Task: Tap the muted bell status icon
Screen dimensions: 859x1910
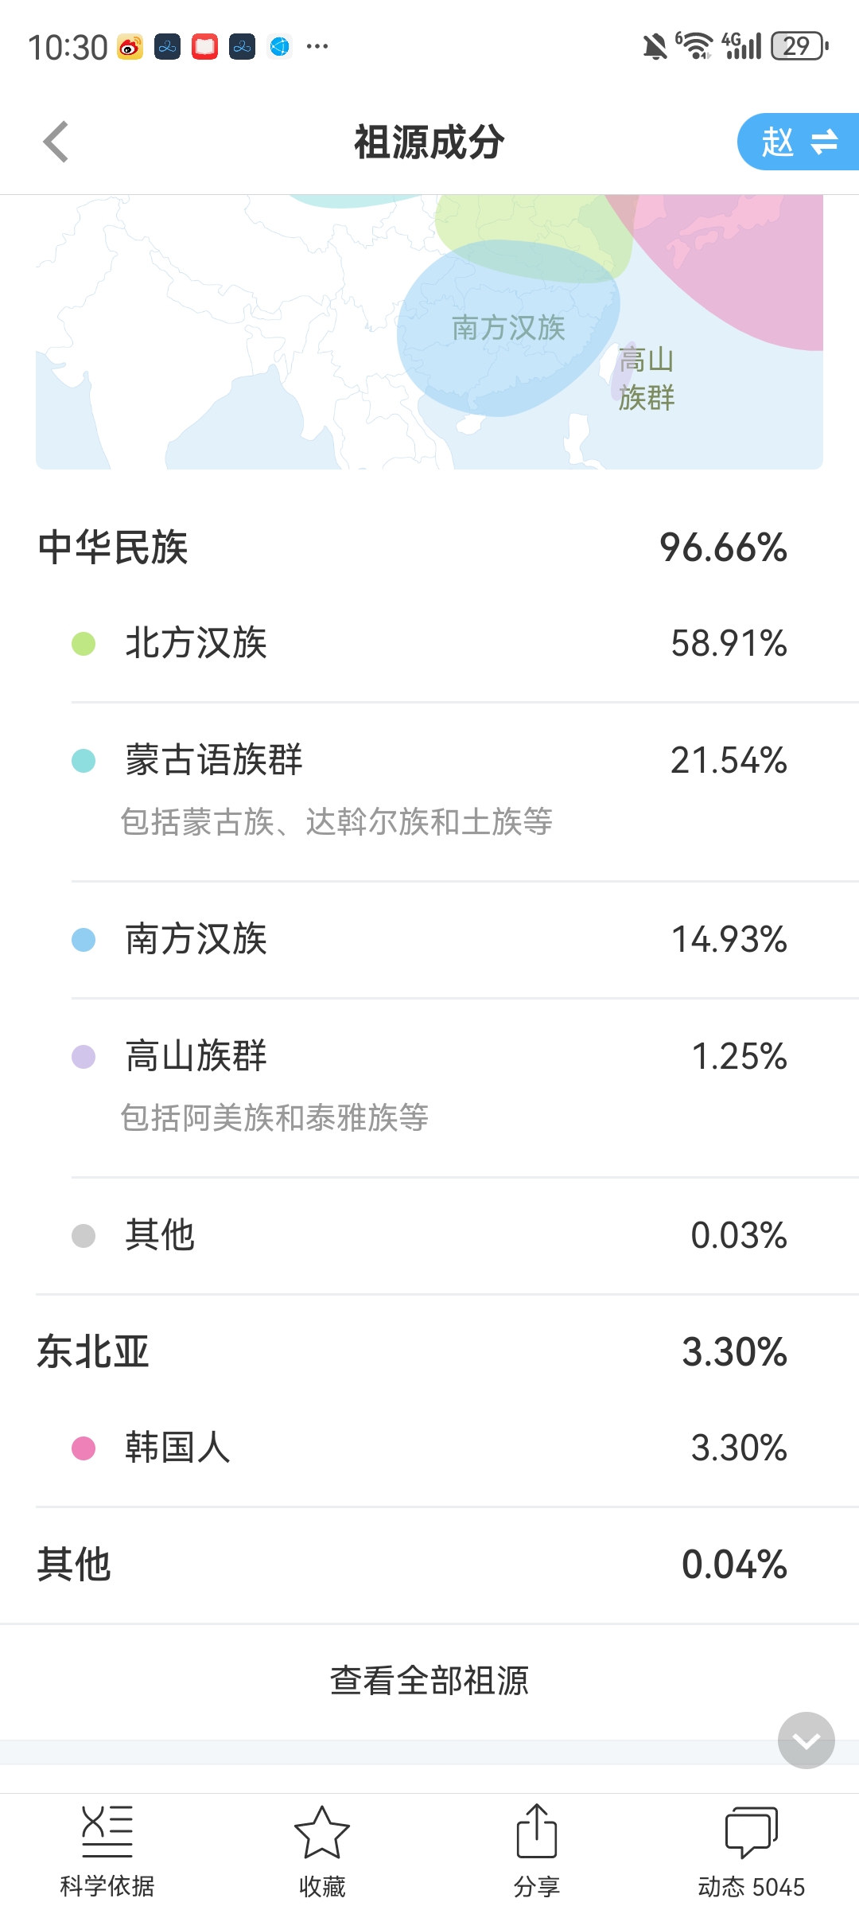Action: tap(655, 47)
